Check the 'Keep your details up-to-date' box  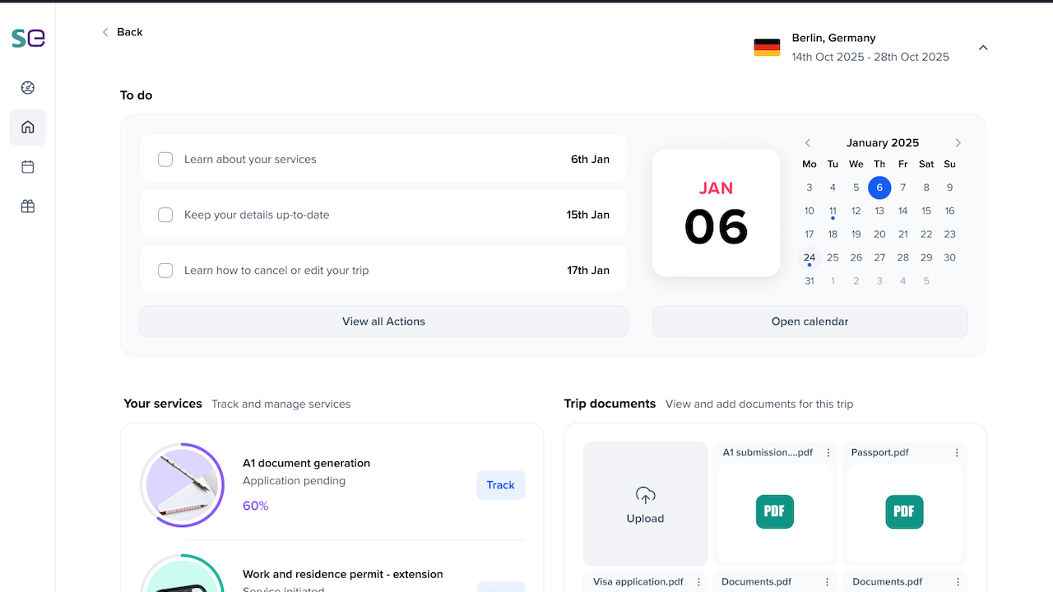point(165,215)
